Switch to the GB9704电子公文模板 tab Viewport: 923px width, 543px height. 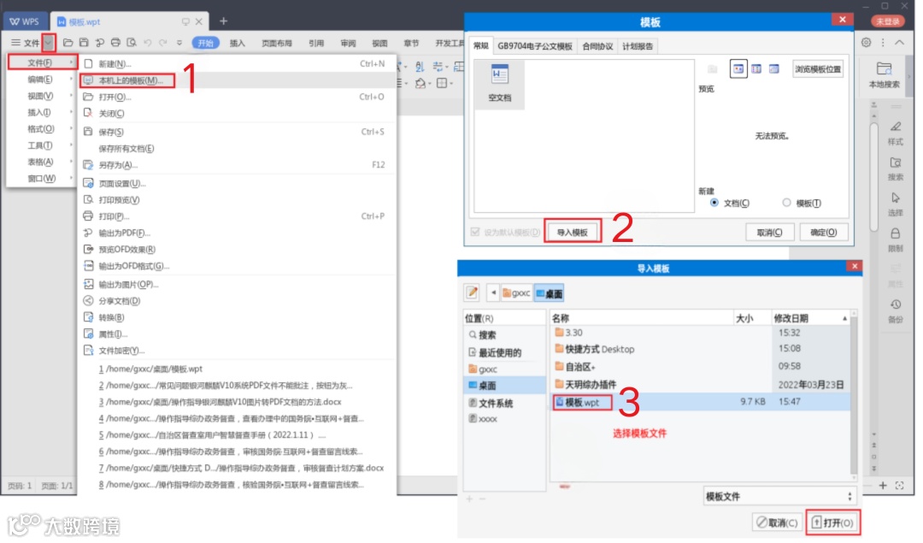tap(534, 46)
